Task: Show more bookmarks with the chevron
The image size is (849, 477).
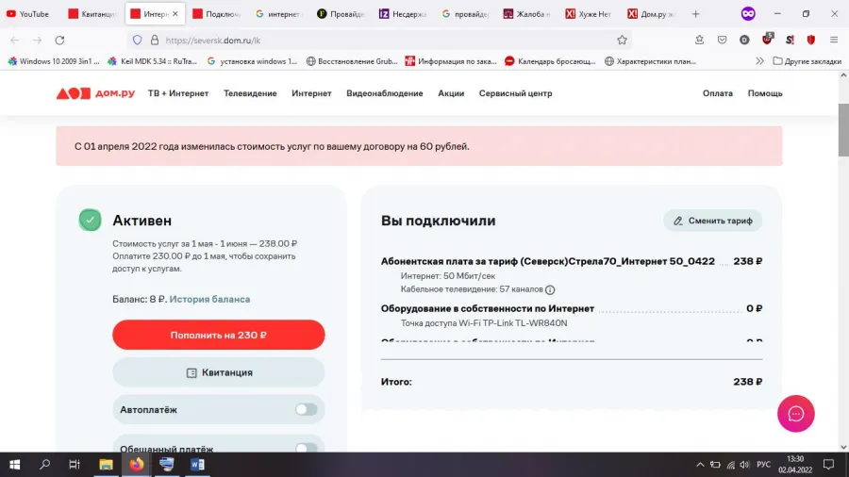Action: click(x=759, y=61)
